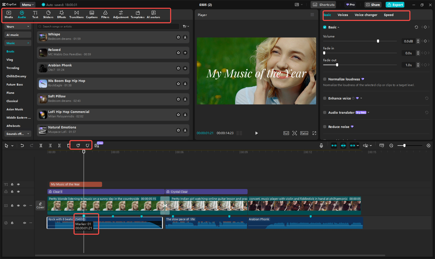Zoom in on the timeline
The image size is (435, 259).
point(429,145)
